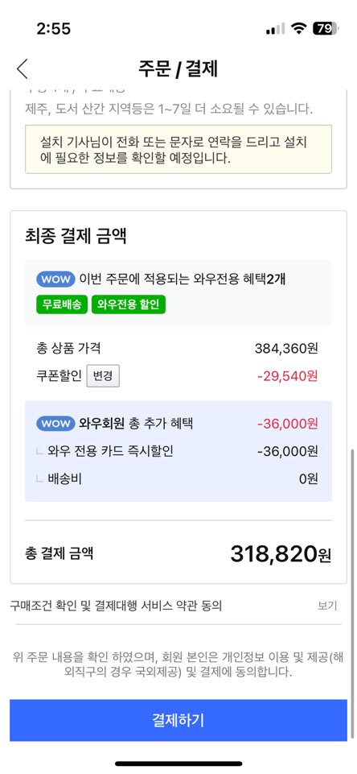Screen dimensions: 357x774
Task: Tap the 구매조건 확인 및 결제대행 terms row
Action: 178,606
